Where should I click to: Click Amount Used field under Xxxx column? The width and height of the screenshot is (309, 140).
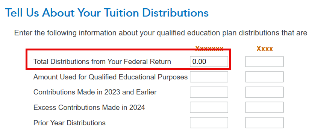click(265, 77)
